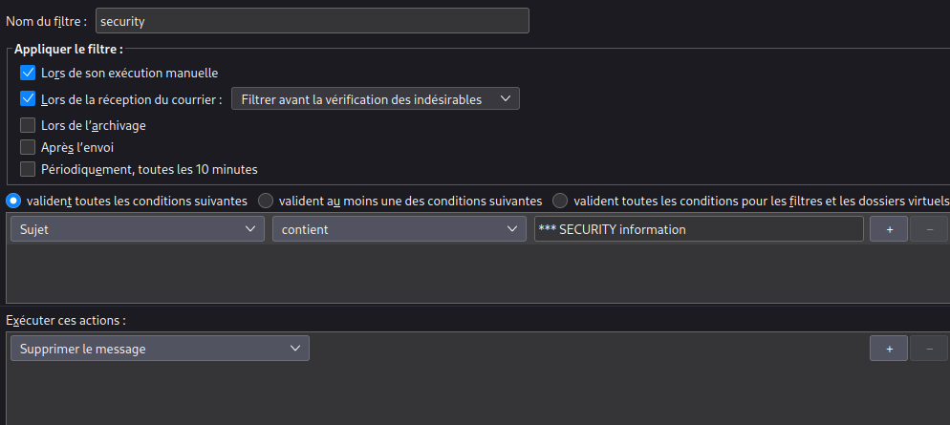Image resolution: width=950 pixels, height=425 pixels.
Task: Check 'Périodiquement, toutes les 10 minutes'
Action: (x=28, y=169)
